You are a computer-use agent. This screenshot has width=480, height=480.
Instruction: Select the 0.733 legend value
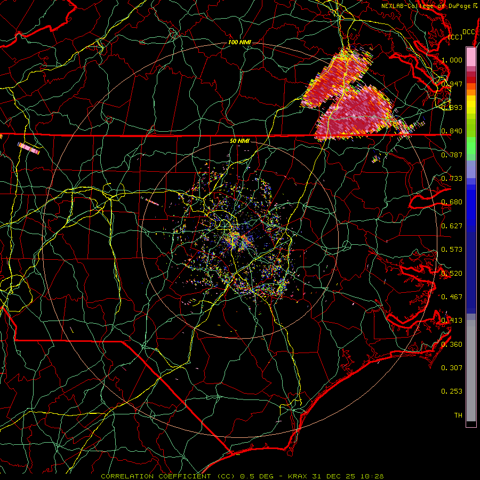pyautogui.click(x=452, y=178)
